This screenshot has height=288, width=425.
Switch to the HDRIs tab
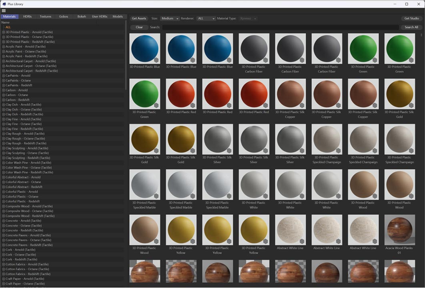coord(27,17)
